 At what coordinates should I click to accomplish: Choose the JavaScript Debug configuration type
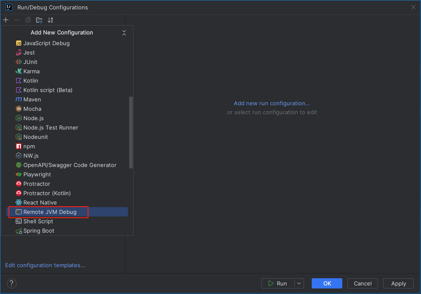[46, 43]
